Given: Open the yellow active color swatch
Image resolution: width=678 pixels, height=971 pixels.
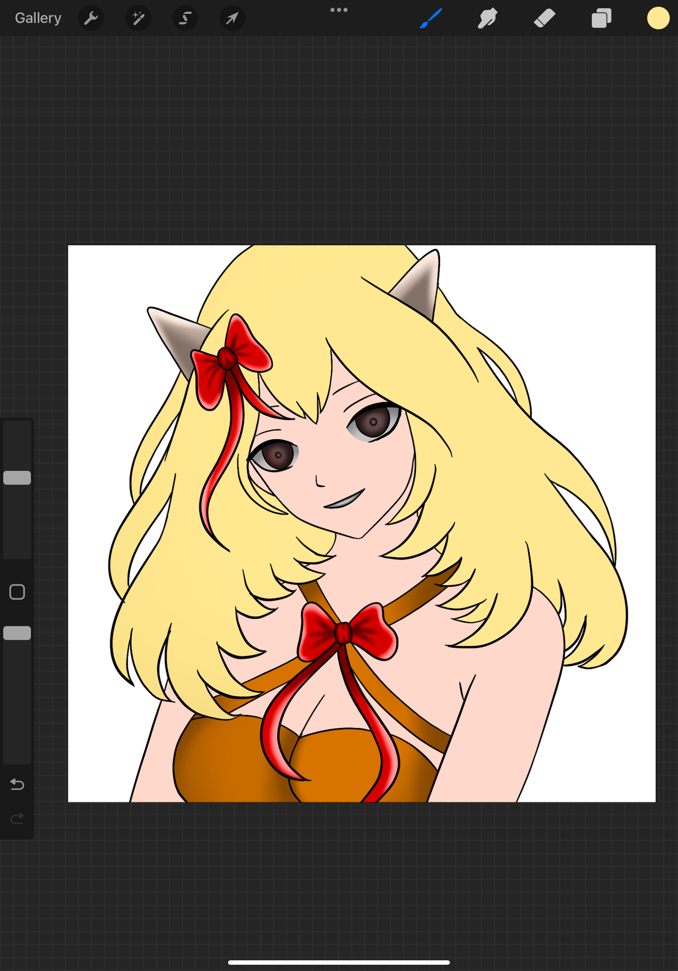Looking at the screenshot, I should 658,18.
